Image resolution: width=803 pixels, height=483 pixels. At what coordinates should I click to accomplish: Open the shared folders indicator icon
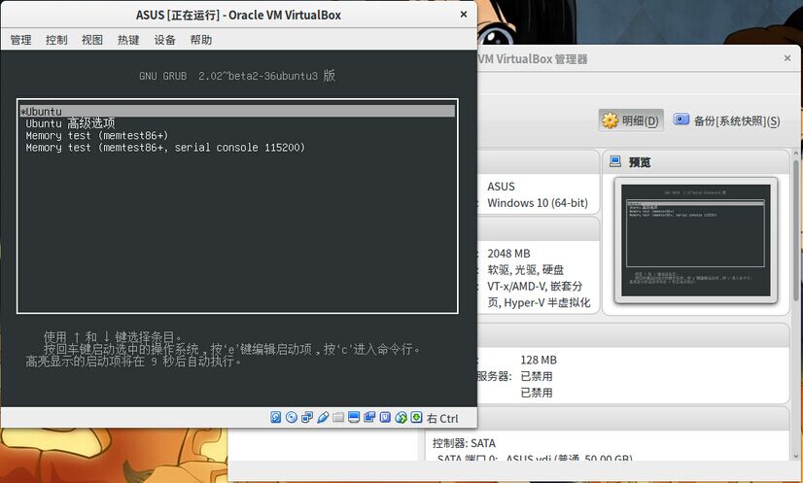[338, 418]
